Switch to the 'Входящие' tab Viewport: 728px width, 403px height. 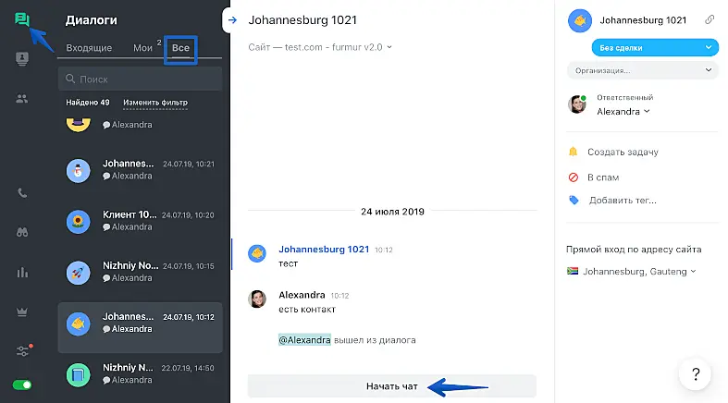coord(89,48)
